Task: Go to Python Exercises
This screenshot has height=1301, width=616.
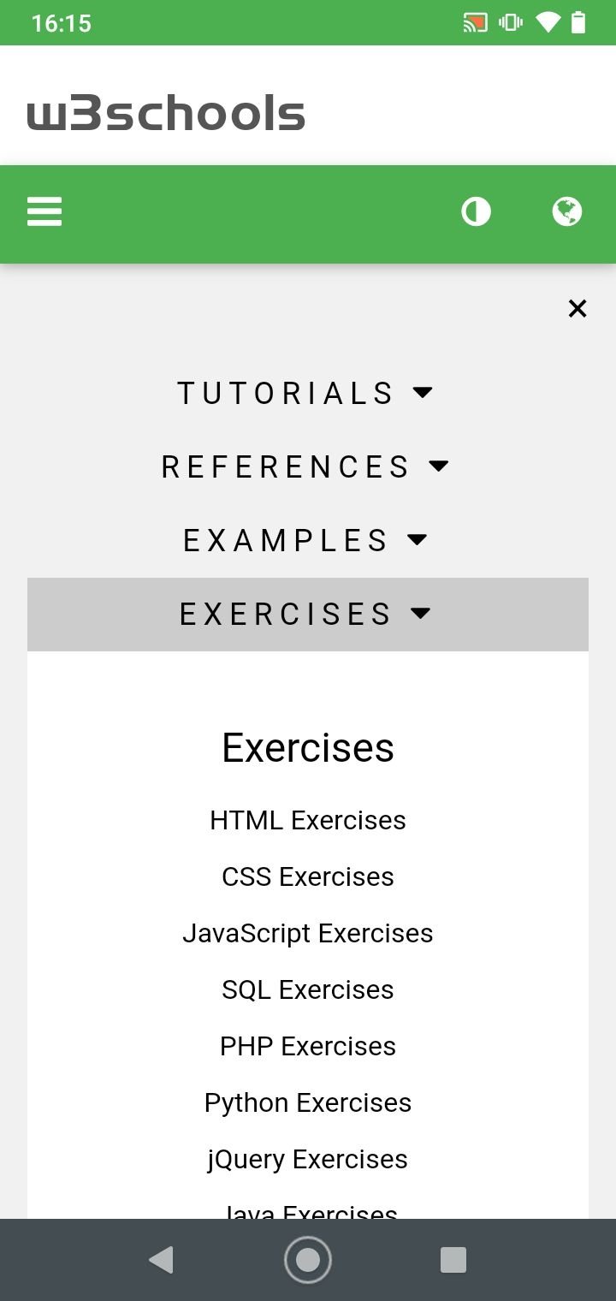Action: point(308,1102)
